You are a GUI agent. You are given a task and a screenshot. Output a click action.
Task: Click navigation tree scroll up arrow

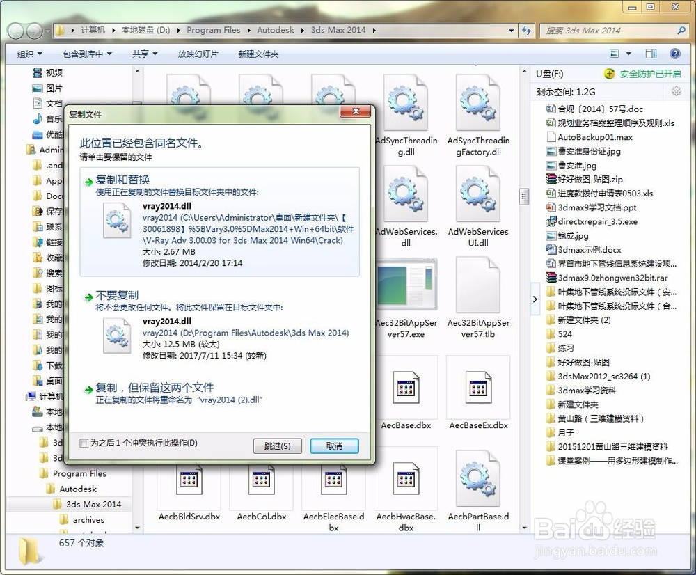pyautogui.click(x=137, y=71)
